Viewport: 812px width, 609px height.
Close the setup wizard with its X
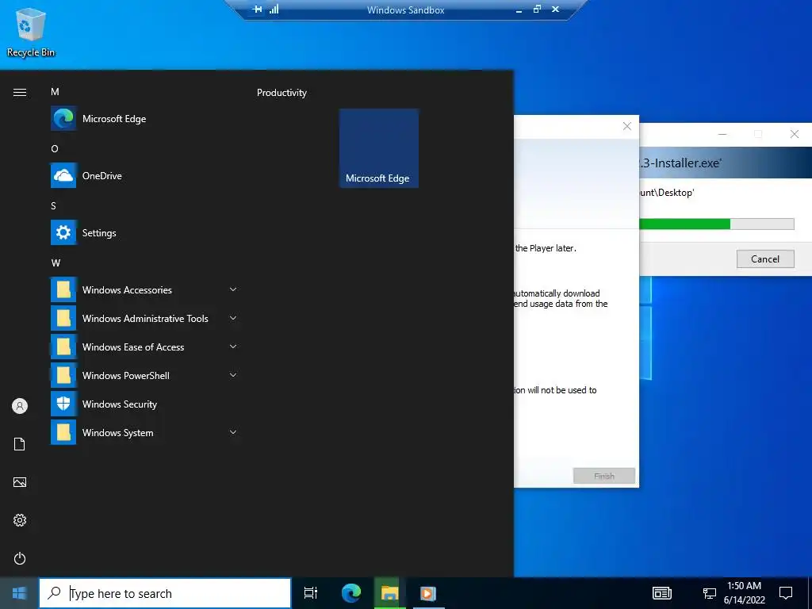coord(627,126)
